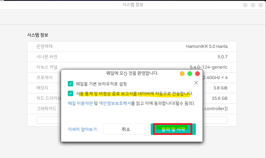Click the '시스템 정보' section heading
This screenshot has height=158, width=266.
[38, 35]
